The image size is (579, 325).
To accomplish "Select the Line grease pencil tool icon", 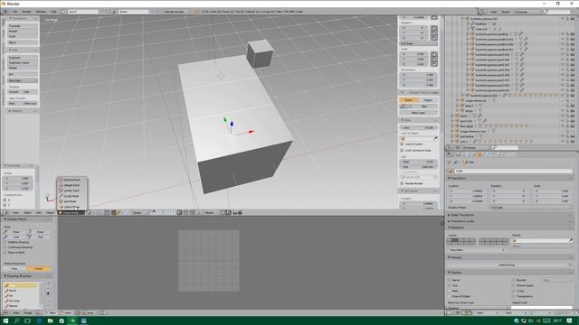I will point(6,237).
